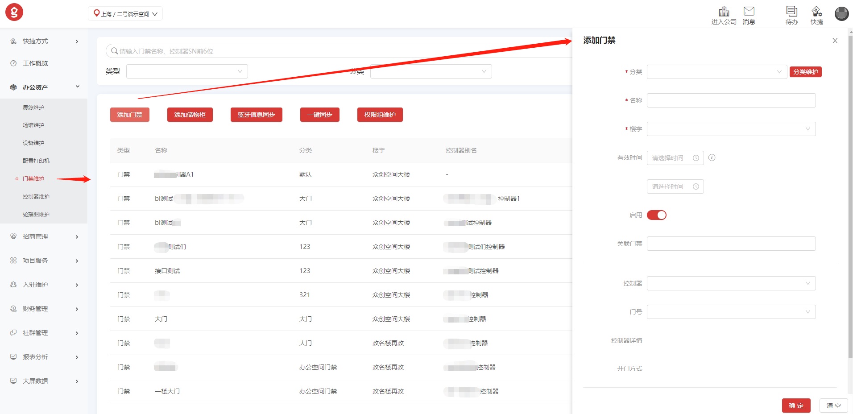Click the 添加储物柜 button
The height and width of the screenshot is (414, 853).
190,115
